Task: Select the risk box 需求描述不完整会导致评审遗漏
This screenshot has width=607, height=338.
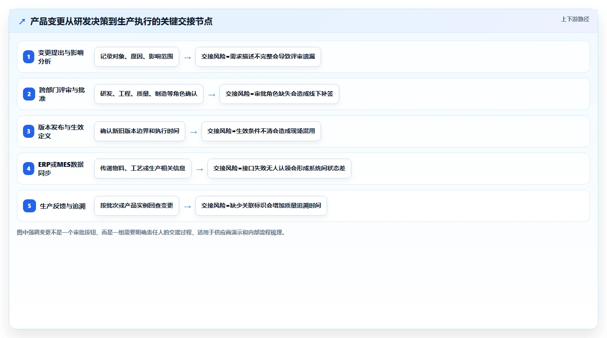Action: pyautogui.click(x=258, y=57)
